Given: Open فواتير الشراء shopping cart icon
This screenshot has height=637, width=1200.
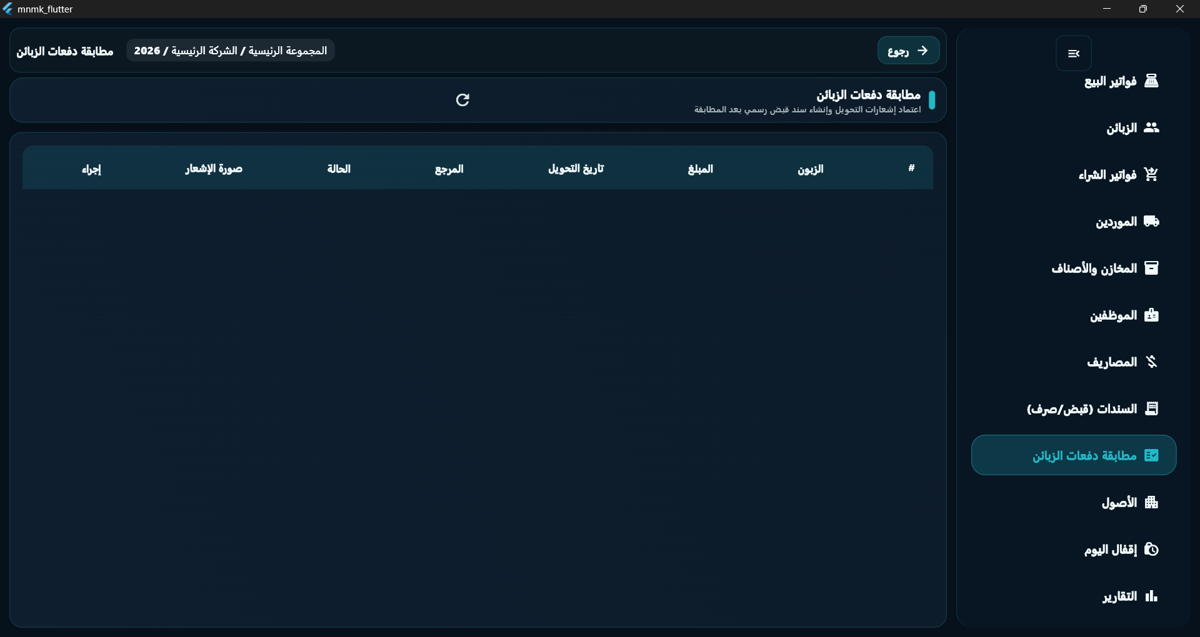Looking at the screenshot, I should [1151, 175].
